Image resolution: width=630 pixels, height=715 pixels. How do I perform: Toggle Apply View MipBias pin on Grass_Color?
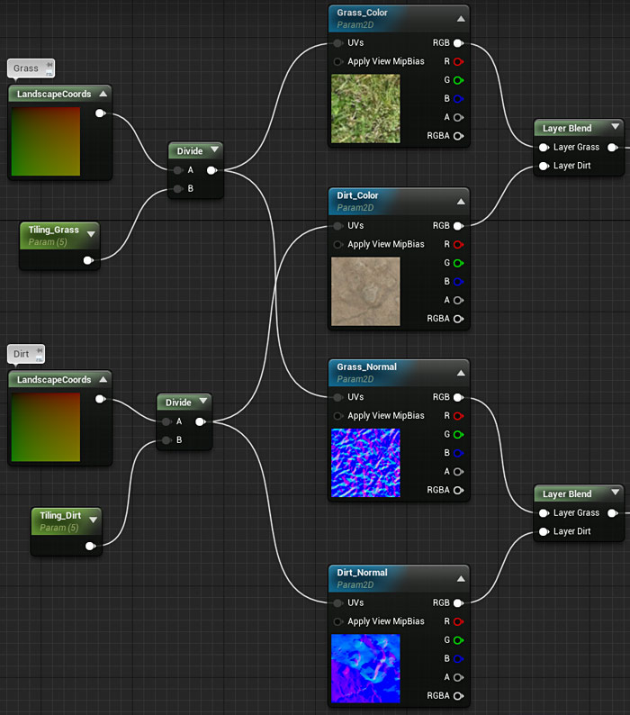(337, 61)
